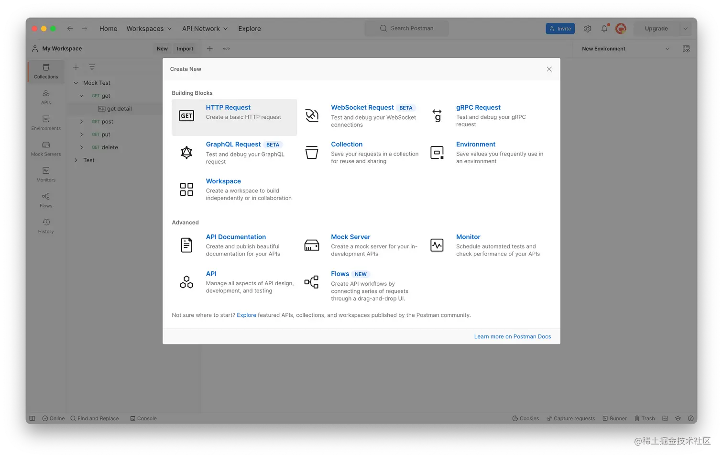723x458 pixels.
Task: Toggle sidebar from the status bar icon
Action: click(x=33, y=418)
